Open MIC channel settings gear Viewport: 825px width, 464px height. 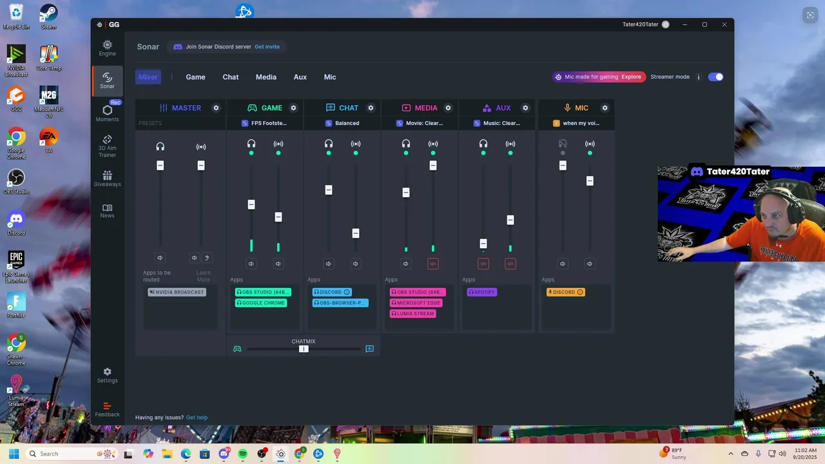coord(605,108)
